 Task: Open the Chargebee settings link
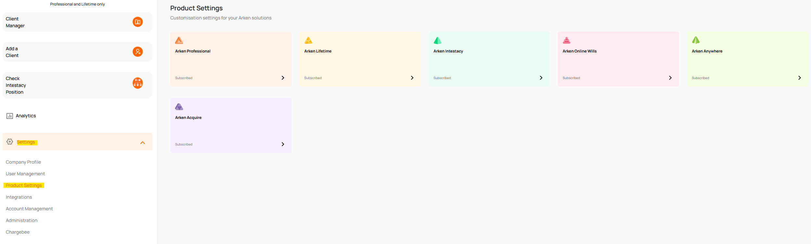(18, 232)
